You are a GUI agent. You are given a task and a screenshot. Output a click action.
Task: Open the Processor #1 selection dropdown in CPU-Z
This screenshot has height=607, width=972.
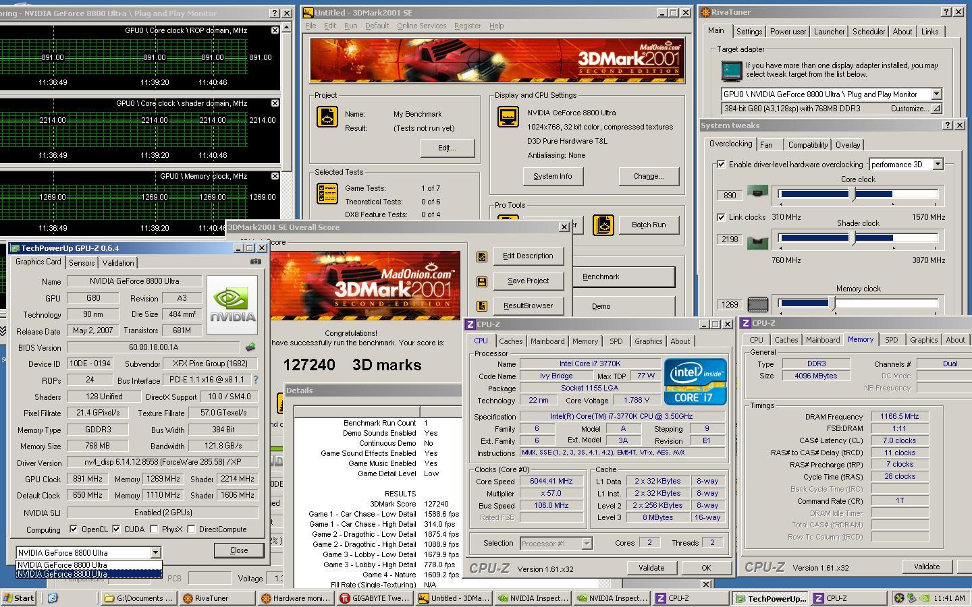[x=586, y=544]
